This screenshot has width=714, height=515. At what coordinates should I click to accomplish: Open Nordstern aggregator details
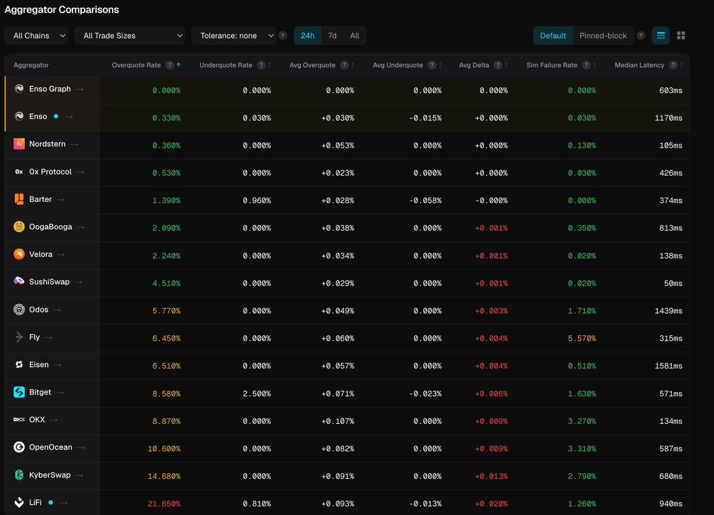(x=74, y=144)
